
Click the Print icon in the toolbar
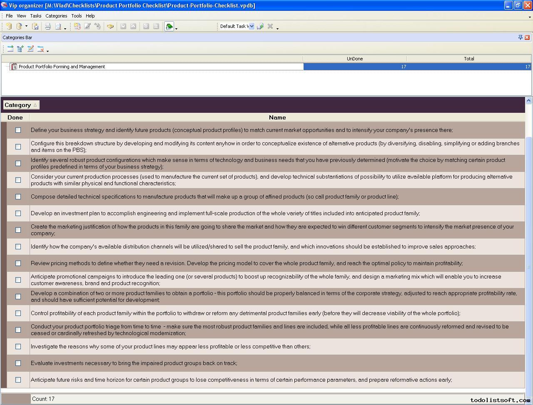coord(48,26)
